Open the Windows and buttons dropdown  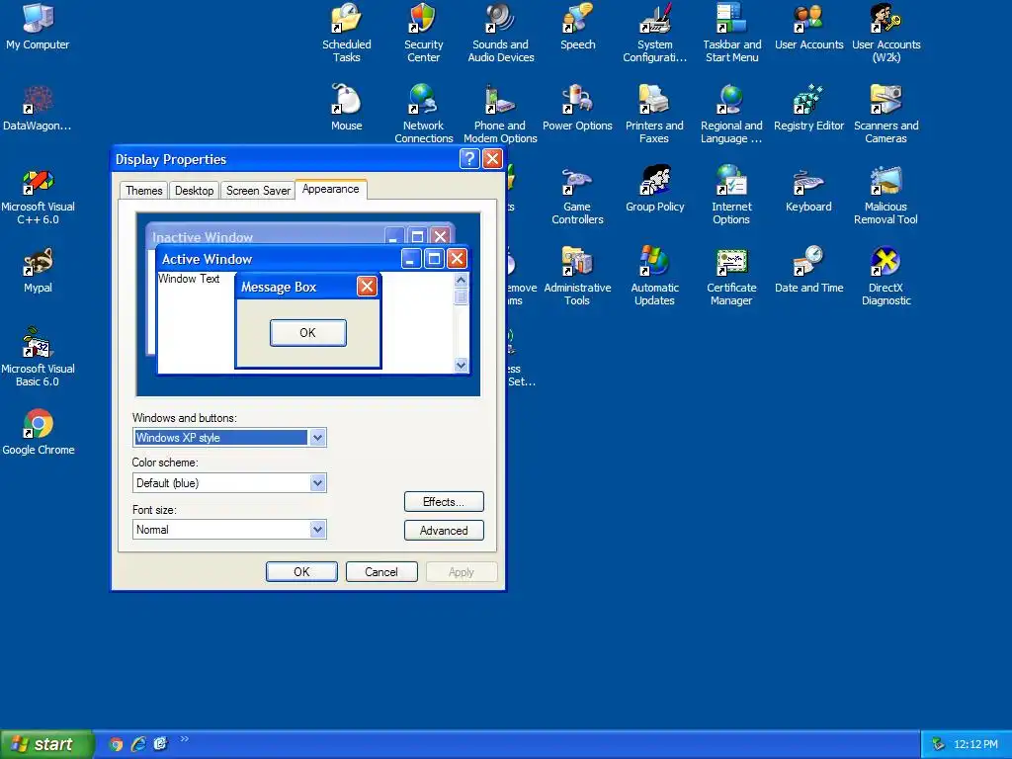pyautogui.click(x=317, y=438)
